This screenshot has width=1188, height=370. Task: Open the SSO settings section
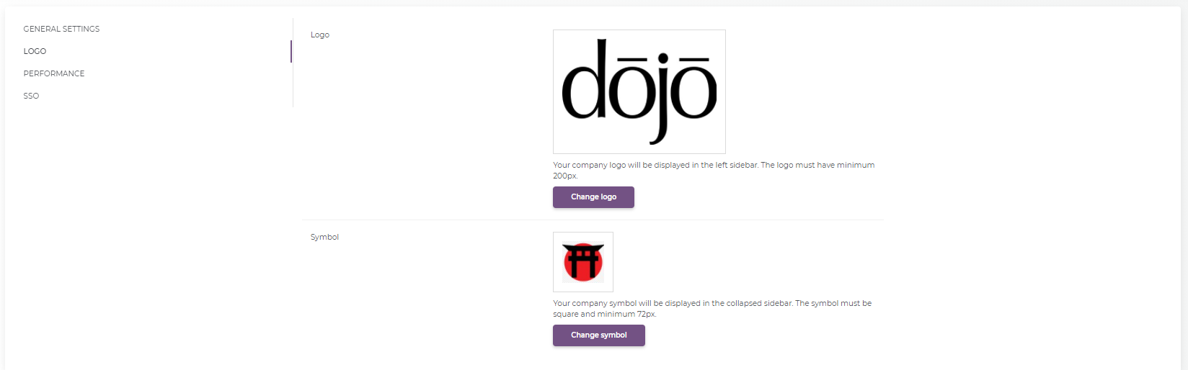(x=31, y=96)
